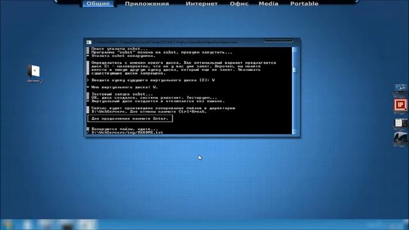Open the Общие tab in top panel
This screenshot has height=230, width=409.
pyautogui.click(x=98, y=4)
